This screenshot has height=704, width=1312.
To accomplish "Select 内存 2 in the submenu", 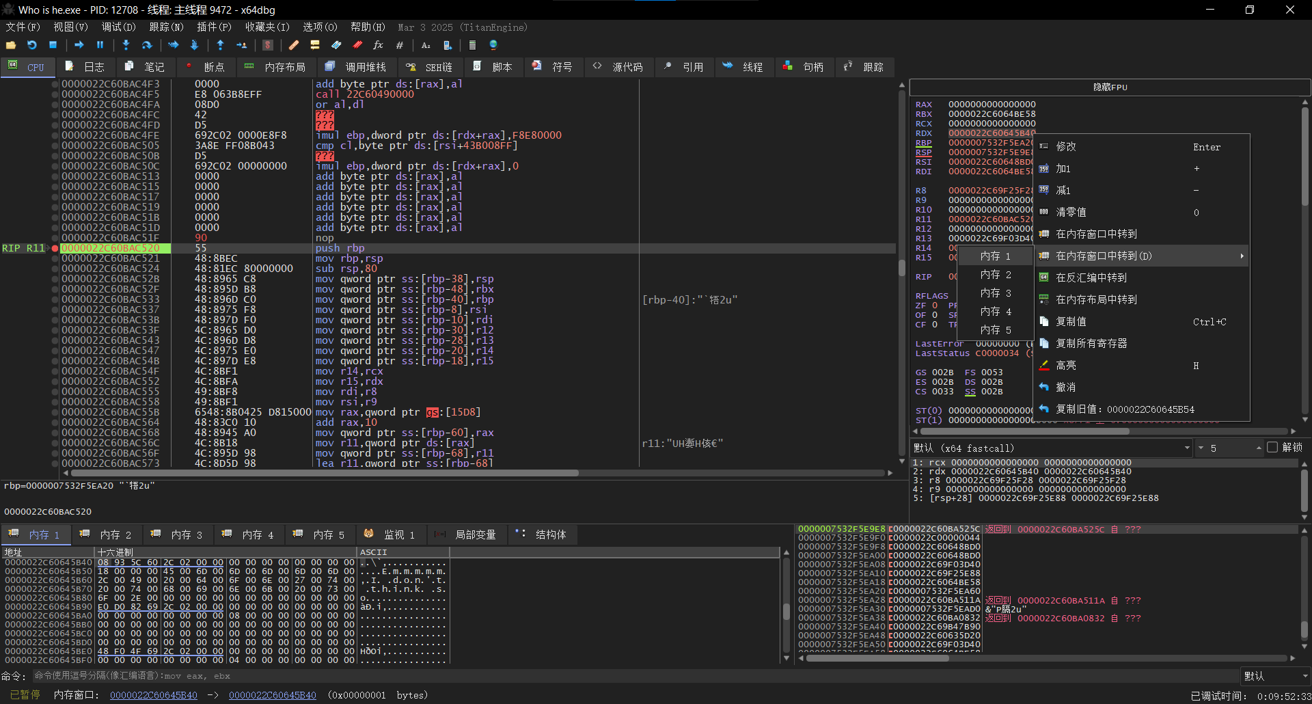I will [996, 275].
